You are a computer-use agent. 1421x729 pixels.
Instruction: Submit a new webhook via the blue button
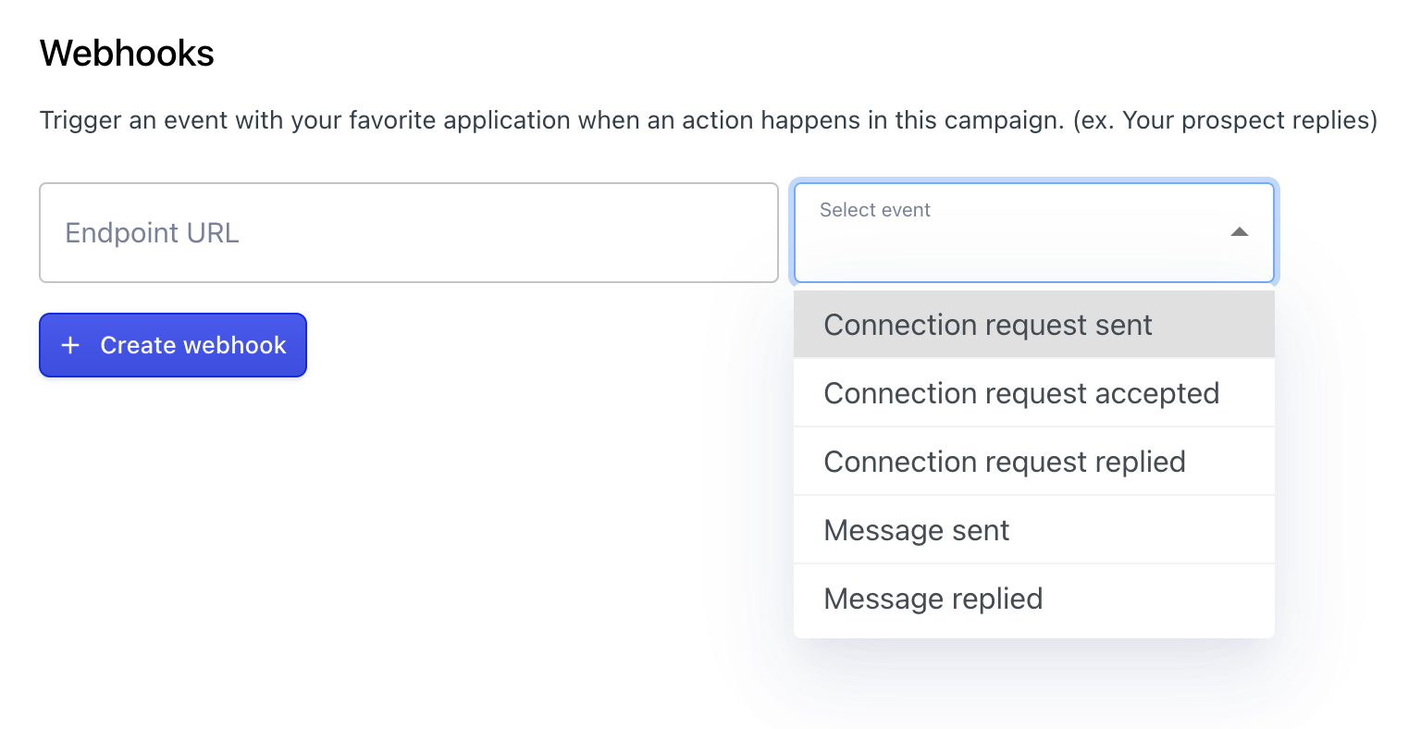[172, 345]
